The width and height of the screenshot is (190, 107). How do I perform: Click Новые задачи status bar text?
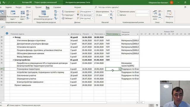(25, 105)
